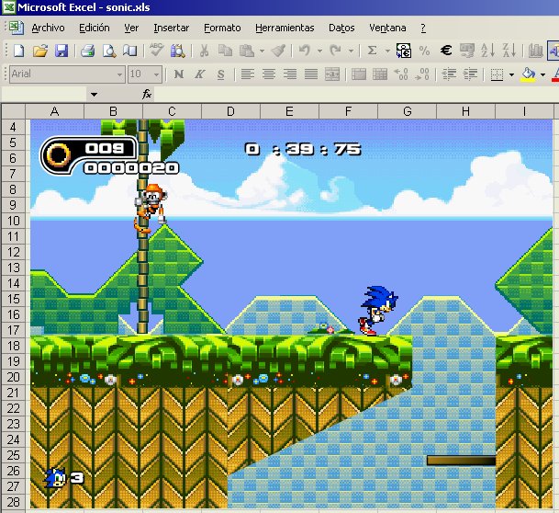The width and height of the screenshot is (559, 513).
Task: Click the AutoSum sigma icon
Action: (x=372, y=51)
